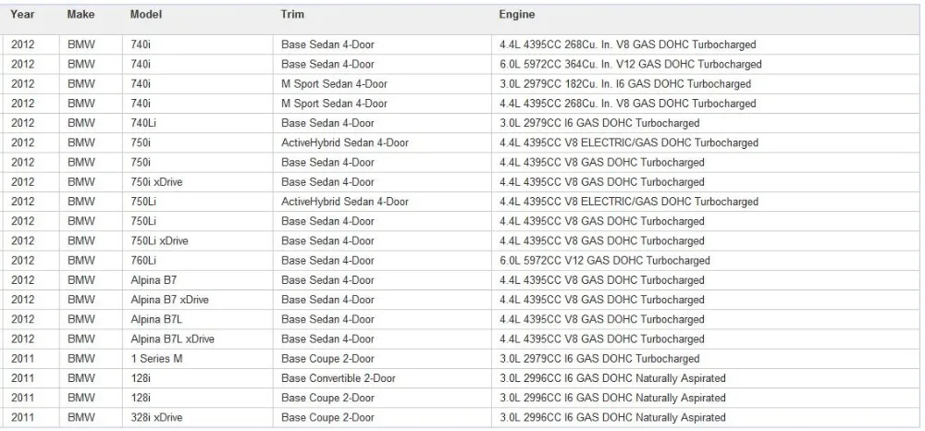Viewport: 925px width, 431px height.
Task: Click the Trim column header
Action: click(292, 14)
